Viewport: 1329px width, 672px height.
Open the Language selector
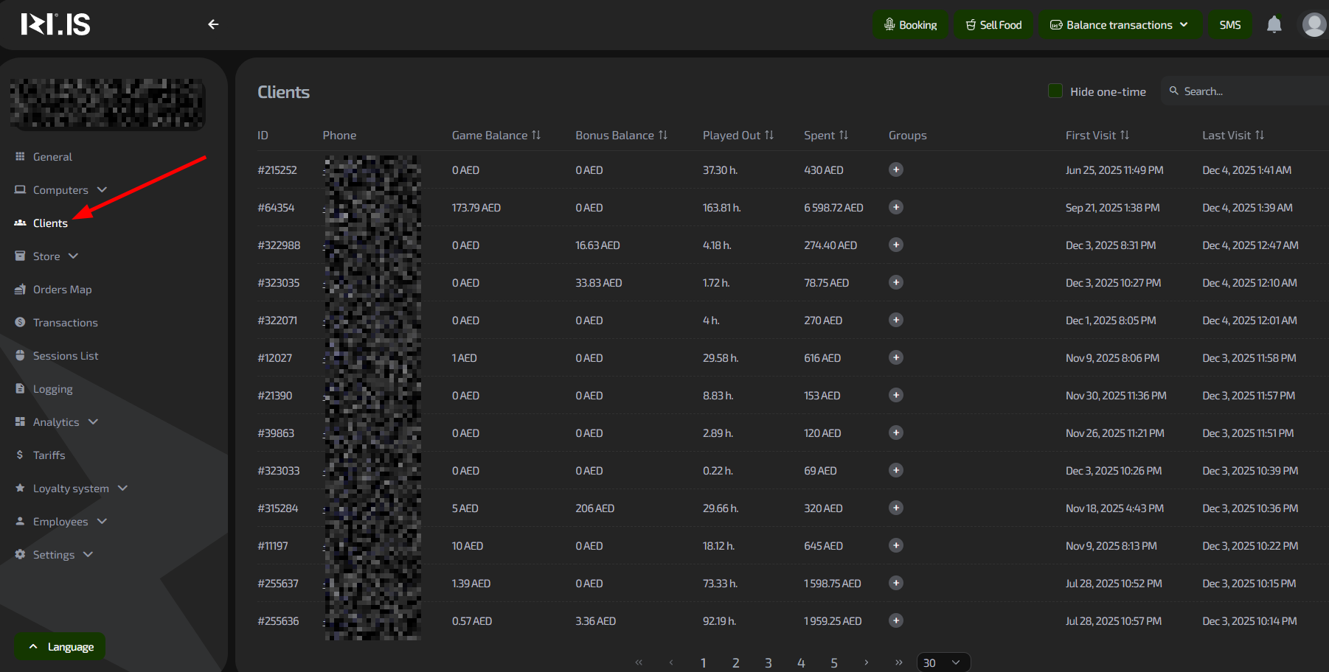[x=60, y=647]
